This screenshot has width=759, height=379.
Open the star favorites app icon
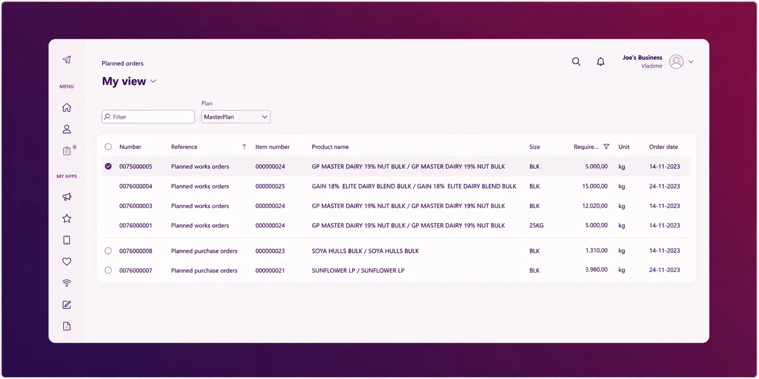pyautogui.click(x=67, y=218)
